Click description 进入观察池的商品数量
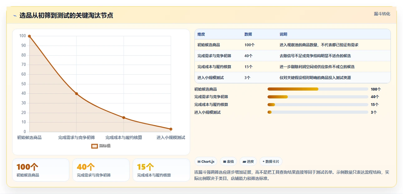 pos(319,45)
